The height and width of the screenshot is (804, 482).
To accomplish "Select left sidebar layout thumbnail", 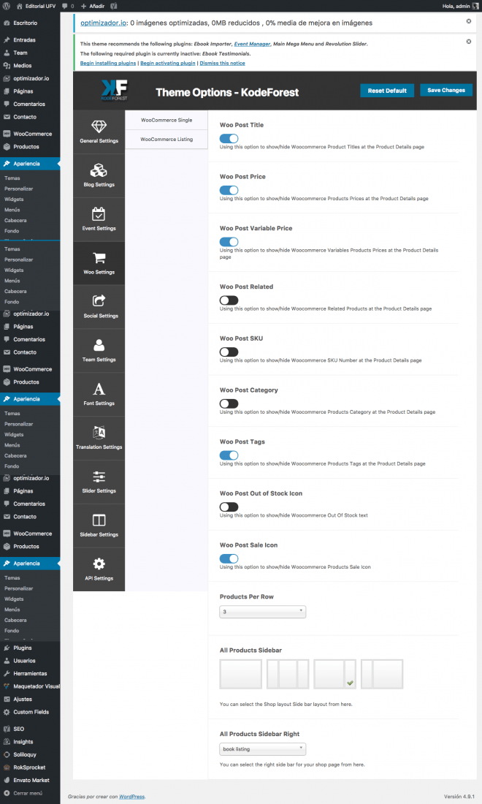I will (x=382, y=675).
